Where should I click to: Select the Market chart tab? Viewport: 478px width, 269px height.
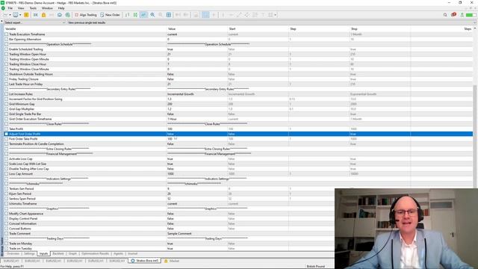pyautogui.click(x=172, y=261)
